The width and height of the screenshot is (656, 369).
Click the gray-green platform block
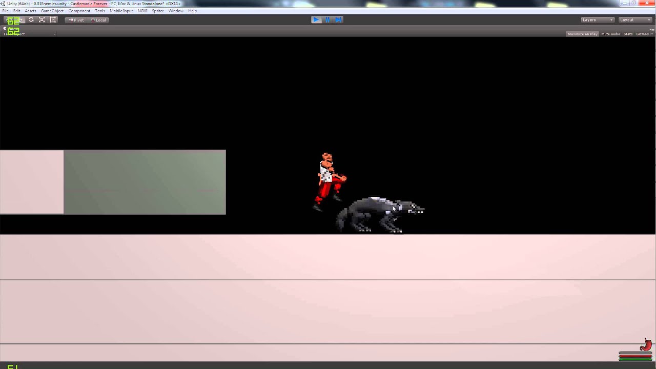point(145,182)
